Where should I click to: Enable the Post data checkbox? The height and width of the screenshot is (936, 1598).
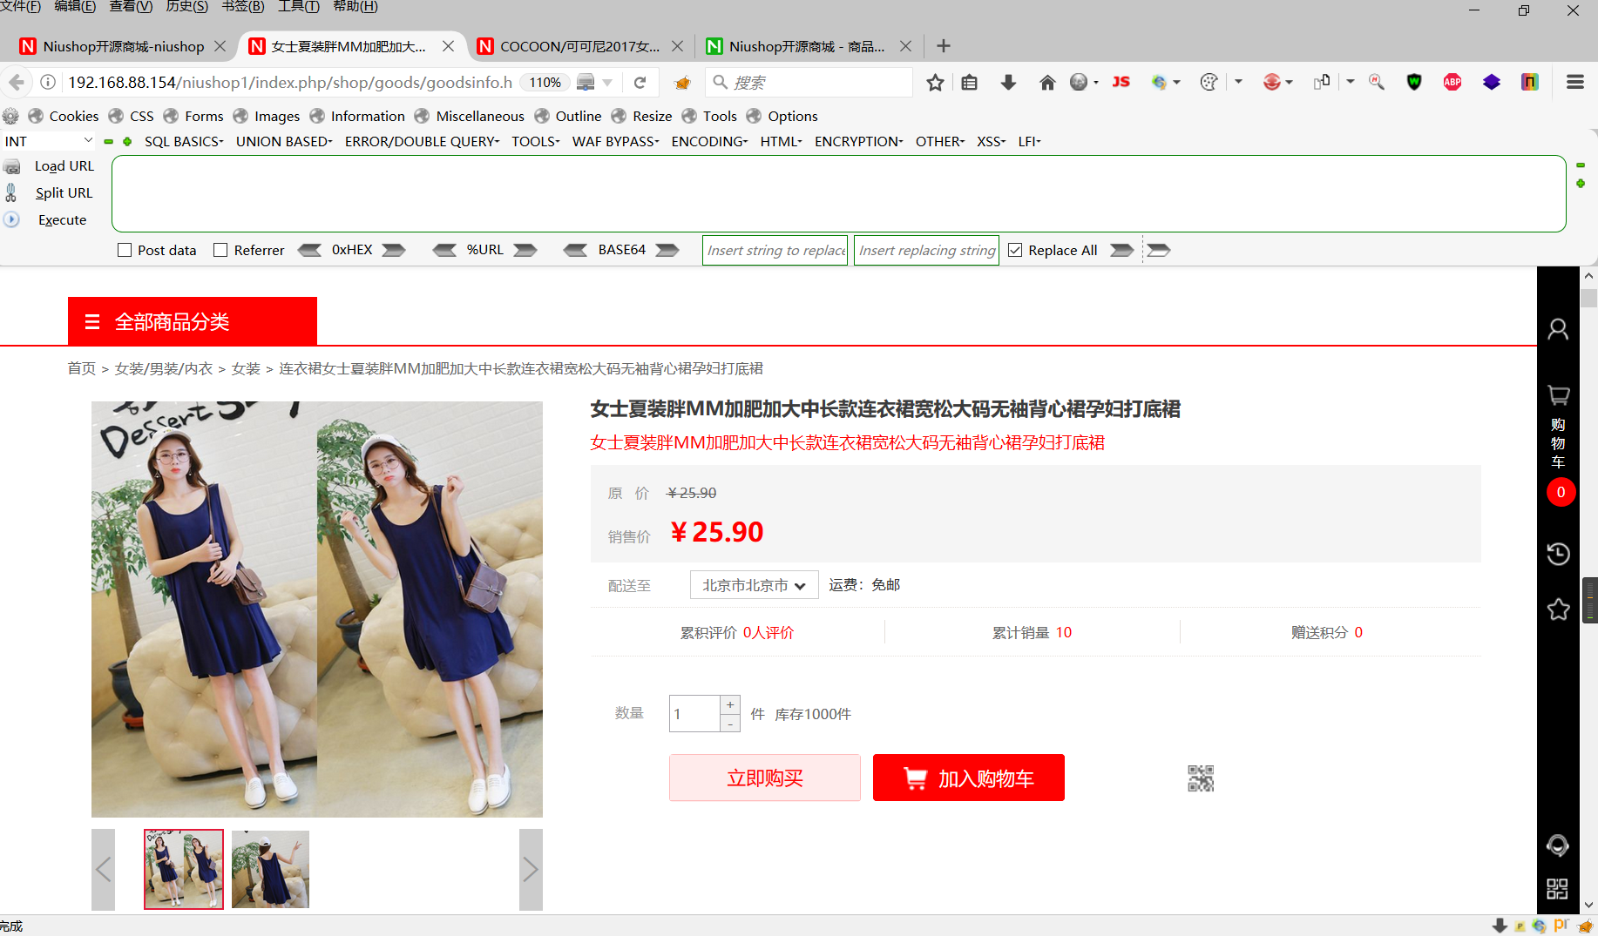[125, 250]
